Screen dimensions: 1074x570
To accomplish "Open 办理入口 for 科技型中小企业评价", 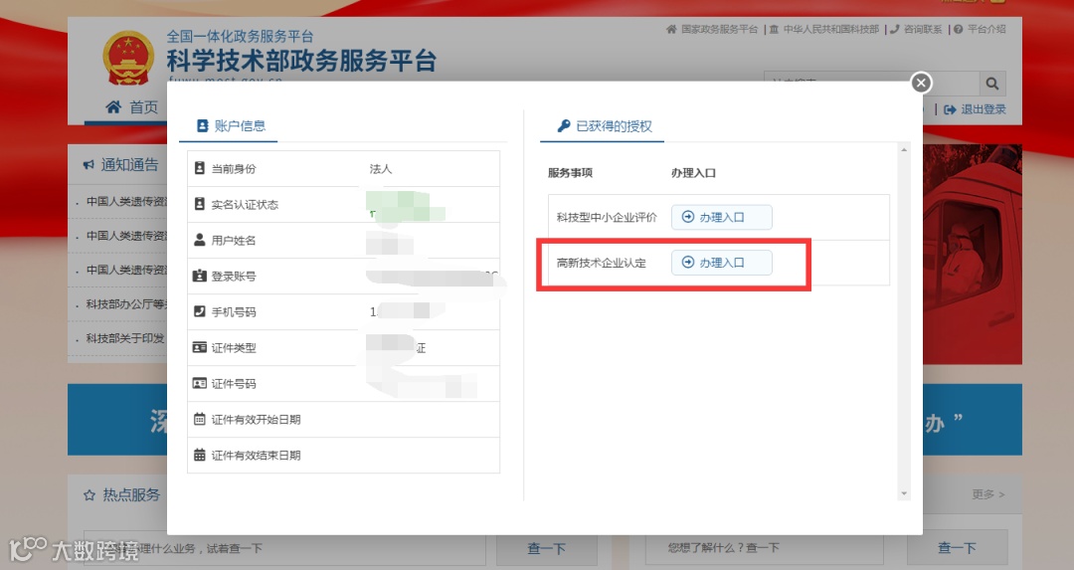I will click(x=721, y=217).
